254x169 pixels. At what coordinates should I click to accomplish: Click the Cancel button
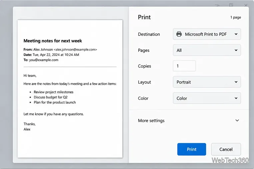coord(226,149)
